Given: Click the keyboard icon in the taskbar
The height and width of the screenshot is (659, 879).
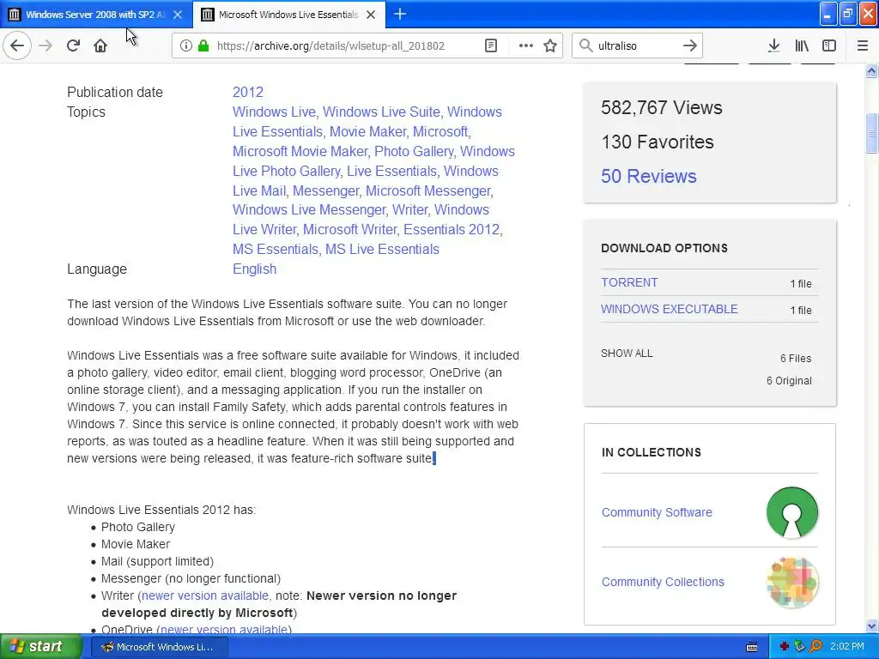Looking at the screenshot, I should point(752,647).
